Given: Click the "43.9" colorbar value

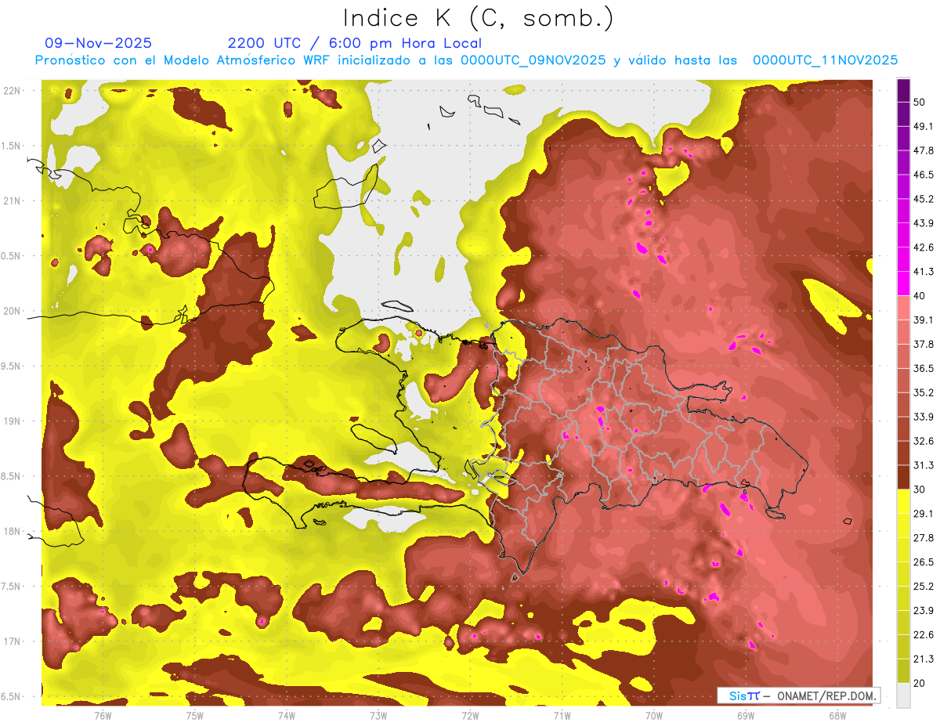Looking at the screenshot, I should (924, 223).
